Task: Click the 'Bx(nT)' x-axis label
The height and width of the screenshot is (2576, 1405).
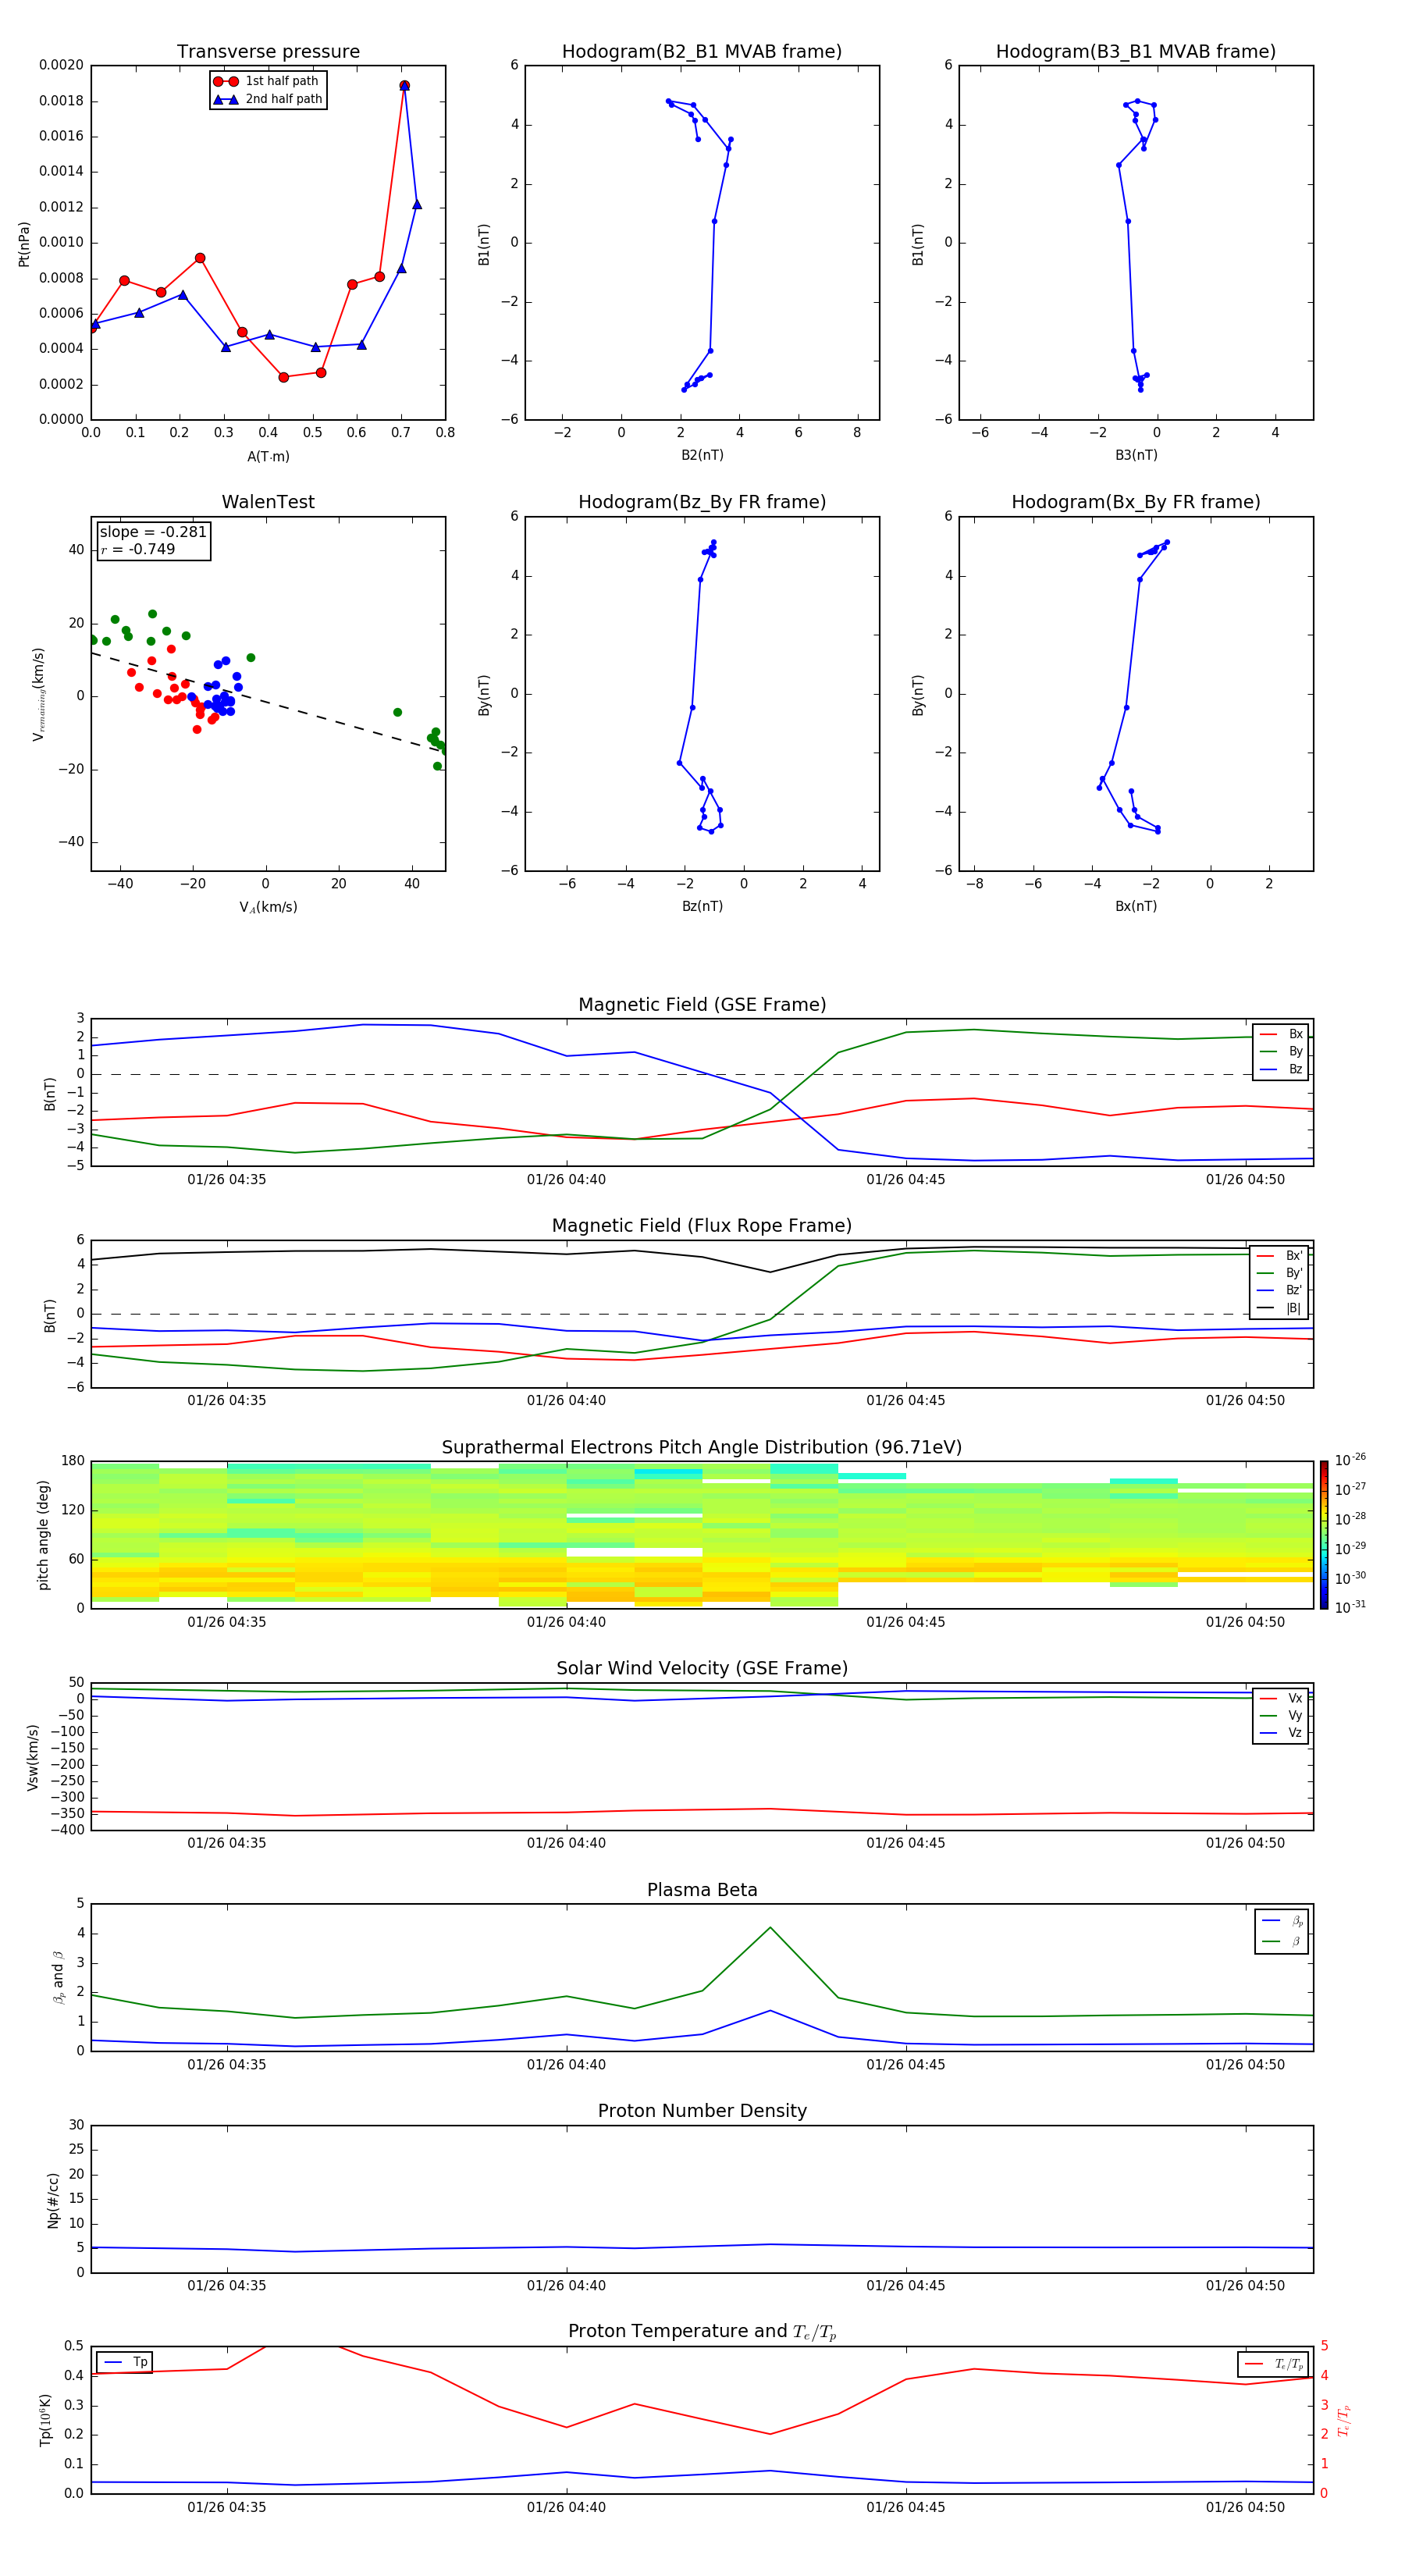Action: click(1136, 906)
